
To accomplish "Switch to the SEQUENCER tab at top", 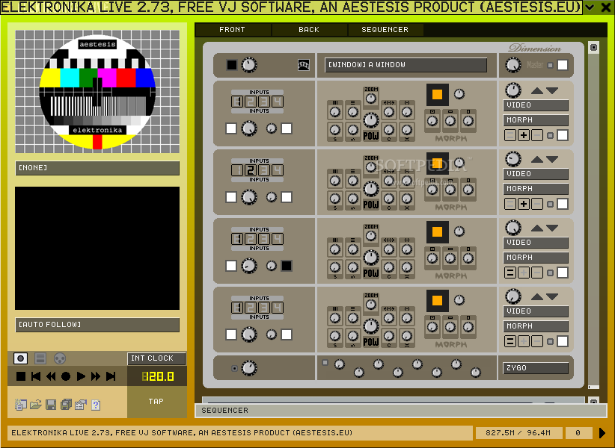I will (x=385, y=30).
